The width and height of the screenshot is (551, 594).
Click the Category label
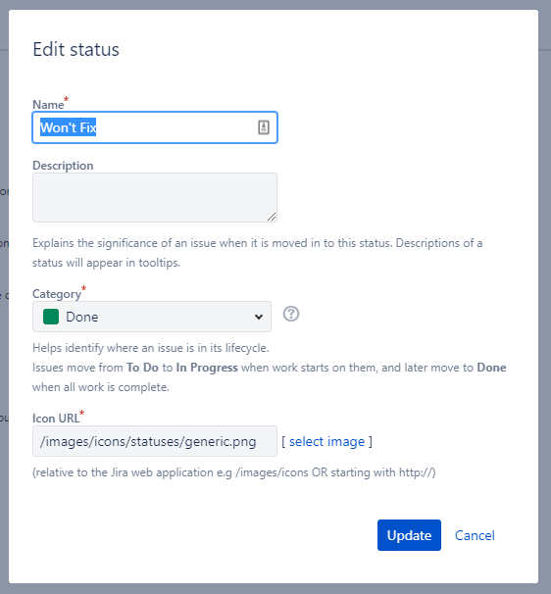57,294
